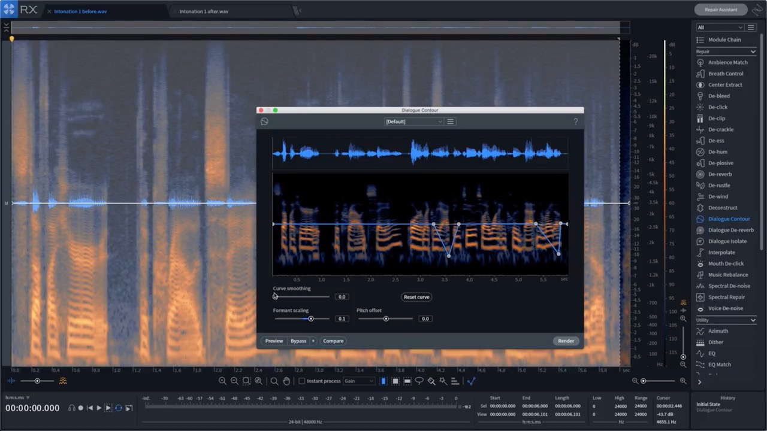The image size is (767, 431).
Task: Adjust the Pitch offset slider
Action: 385,318
